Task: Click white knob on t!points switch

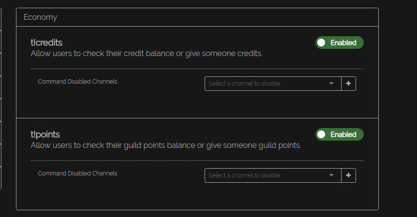Action: 322,134
